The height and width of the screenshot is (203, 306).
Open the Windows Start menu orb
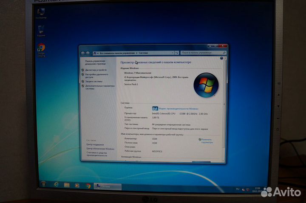pyautogui.click(x=43, y=184)
